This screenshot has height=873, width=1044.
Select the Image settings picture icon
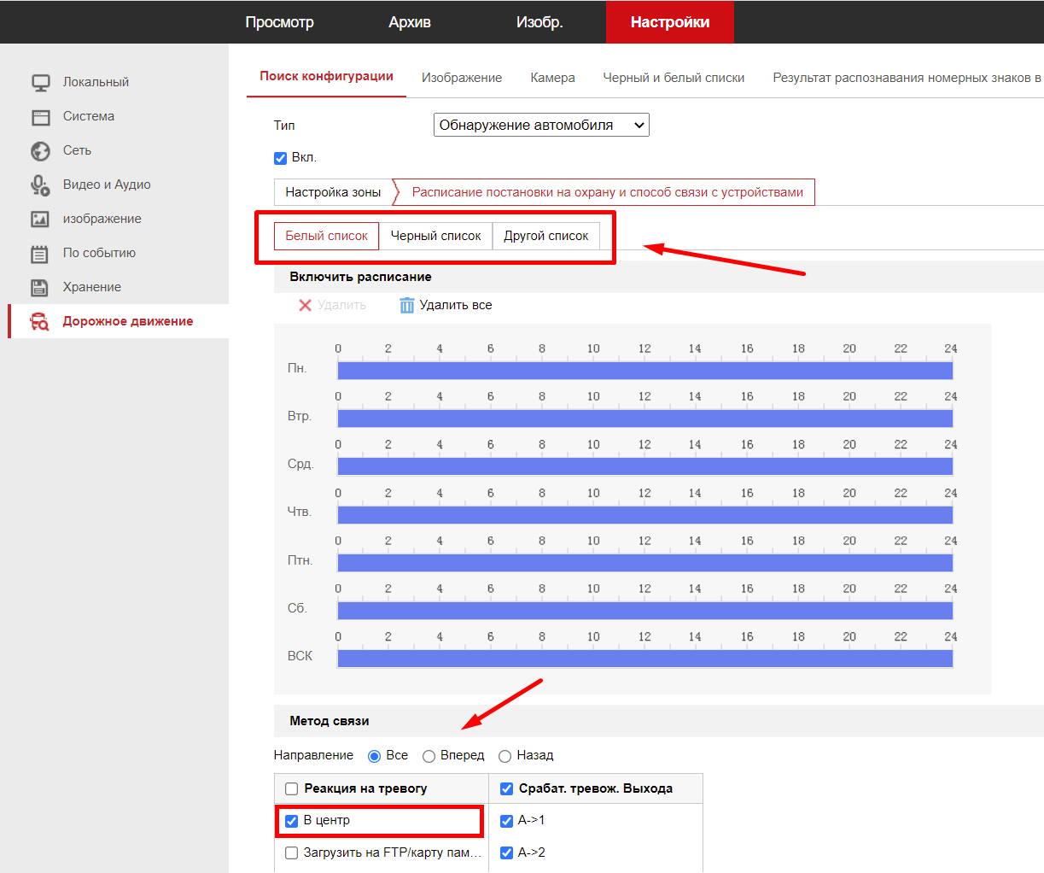[x=40, y=220]
